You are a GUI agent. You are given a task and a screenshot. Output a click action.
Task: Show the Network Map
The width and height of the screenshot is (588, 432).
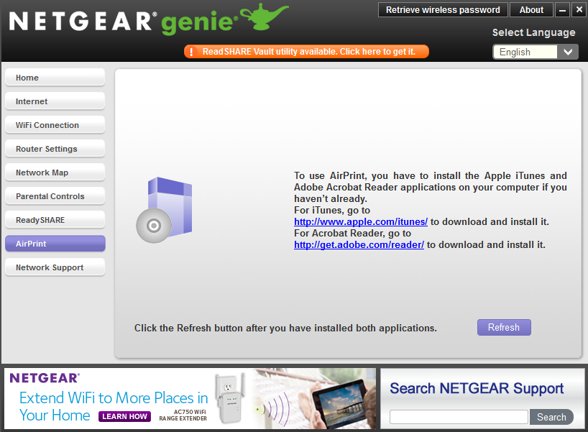point(55,173)
